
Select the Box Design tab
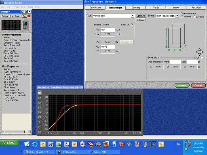pos(116,8)
